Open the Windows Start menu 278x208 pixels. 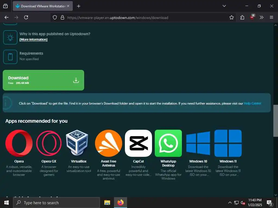[7, 203]
